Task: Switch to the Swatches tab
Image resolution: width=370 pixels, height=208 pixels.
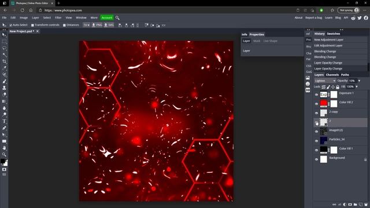Action: tap(334, 34)
